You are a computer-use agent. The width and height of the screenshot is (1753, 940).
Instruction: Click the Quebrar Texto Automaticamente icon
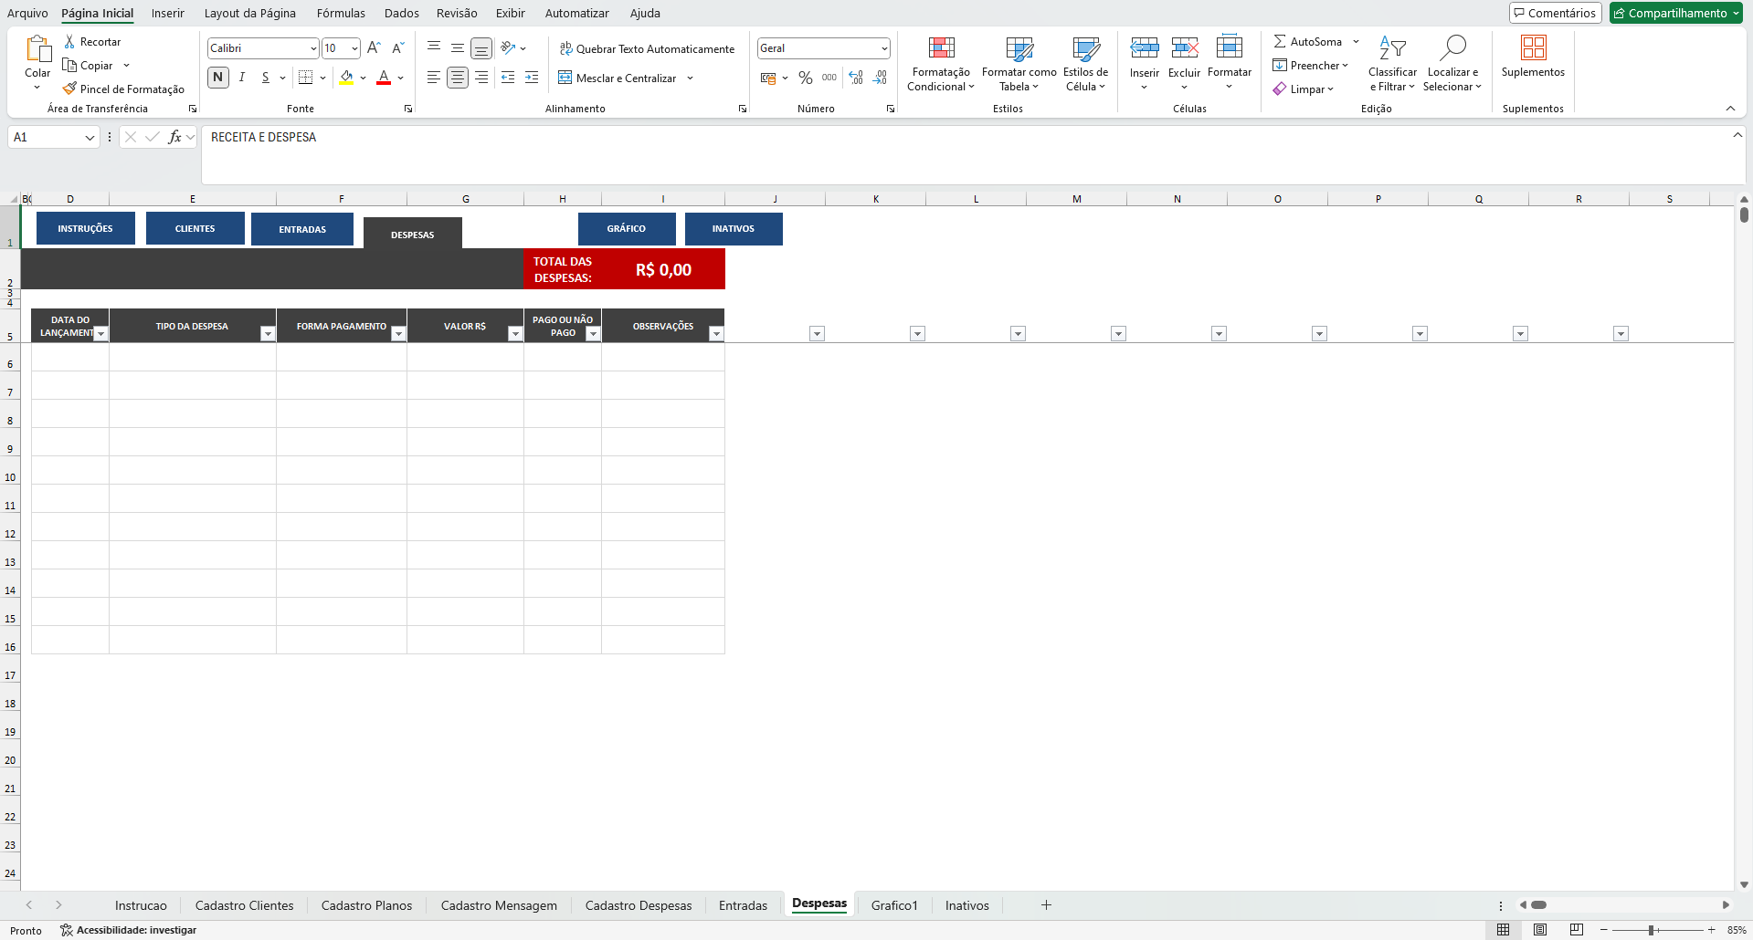tap(566, 48)
